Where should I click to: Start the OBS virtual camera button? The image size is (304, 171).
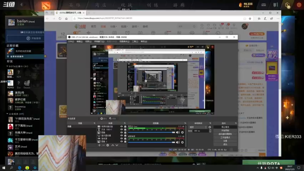click(x=225, y=134)
